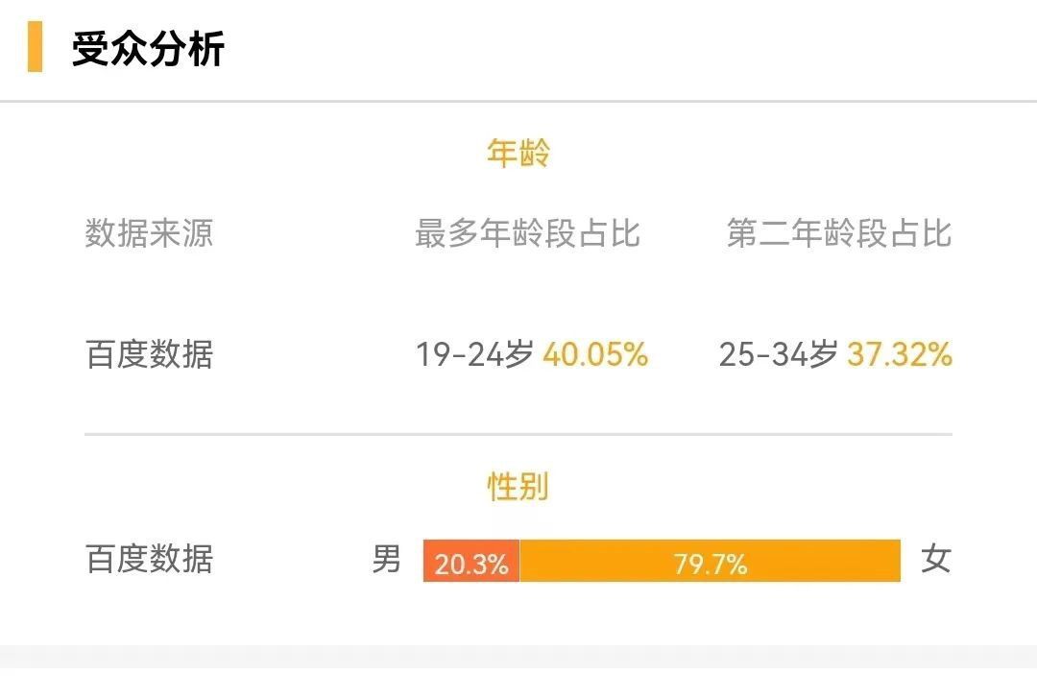Click the 37.32% percentage value
This screenshot has width=1037, height=698.
(900, 354)
